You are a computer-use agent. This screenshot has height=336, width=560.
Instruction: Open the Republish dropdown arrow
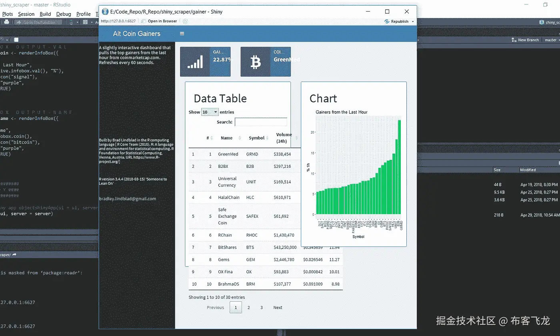[413, 22]
